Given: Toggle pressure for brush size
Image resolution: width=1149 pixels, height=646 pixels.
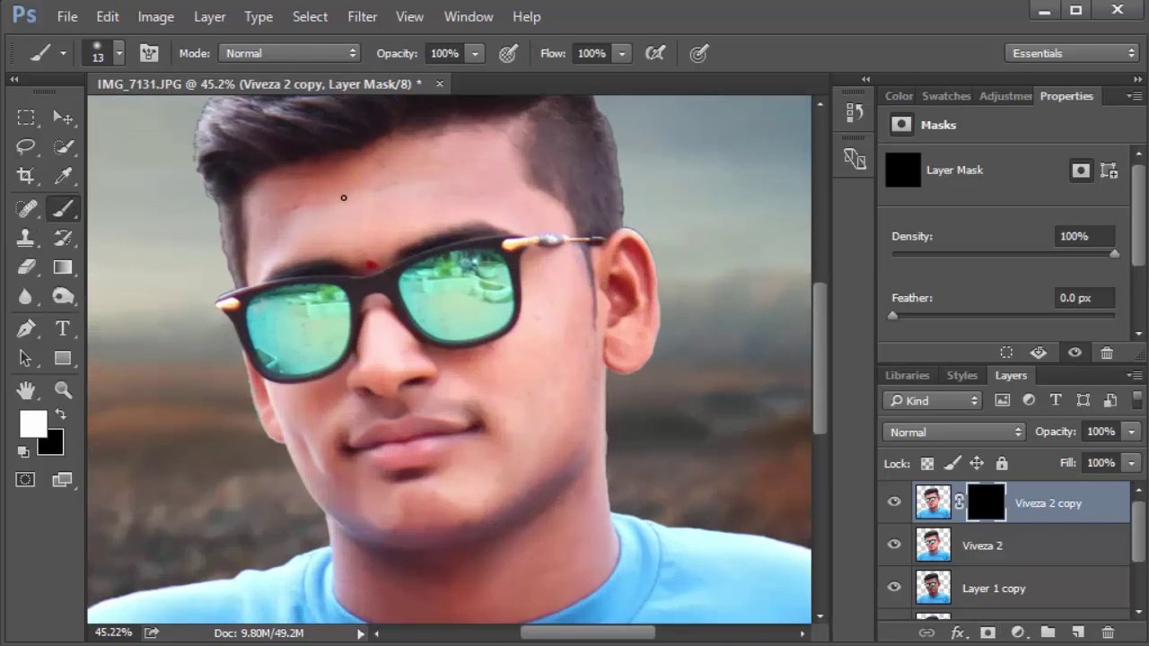Looking at the screenshot, I should pyautogui.click(x=698, y=53).
